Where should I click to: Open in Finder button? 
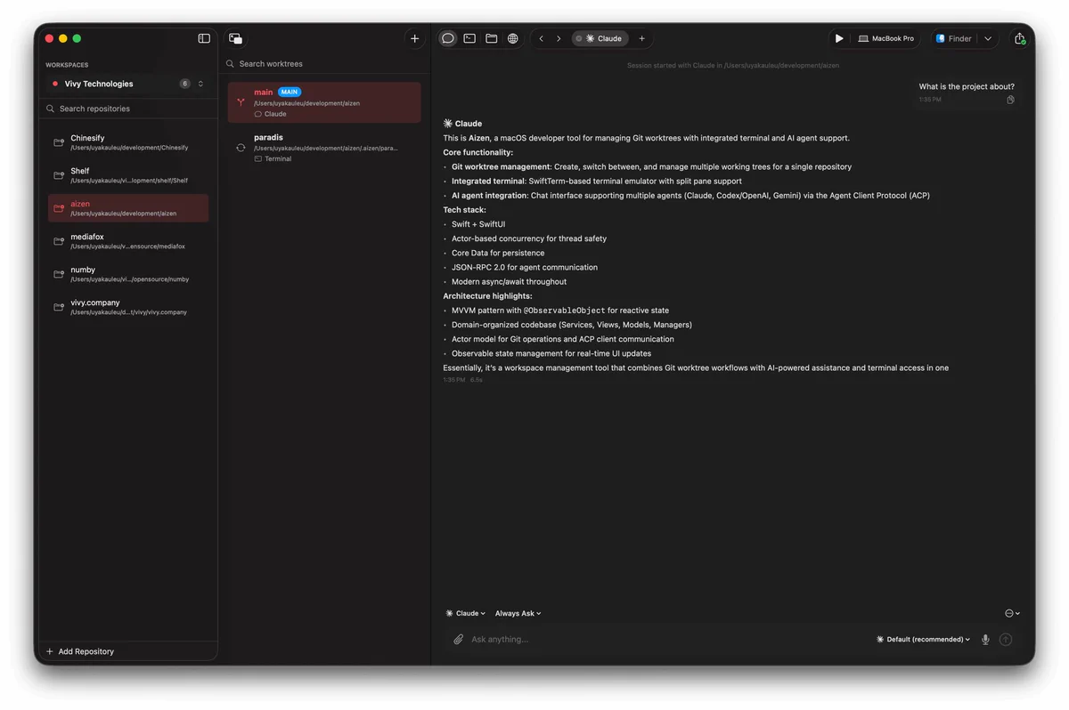point(953,38)
